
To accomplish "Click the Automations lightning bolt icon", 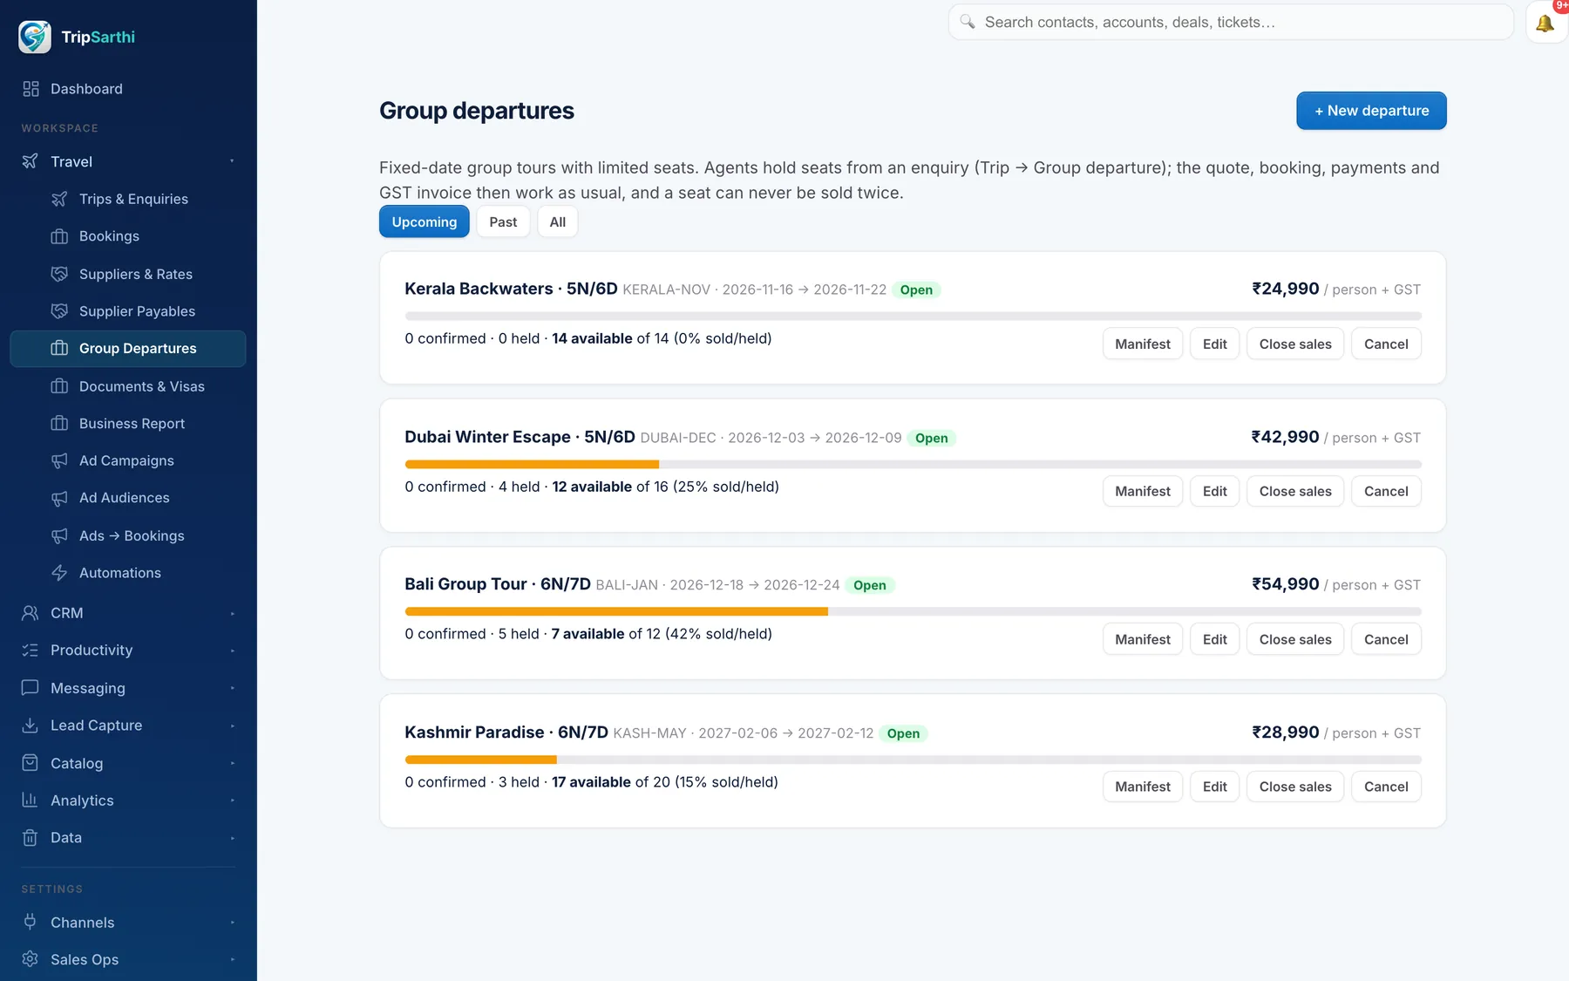I will [59, 573].
